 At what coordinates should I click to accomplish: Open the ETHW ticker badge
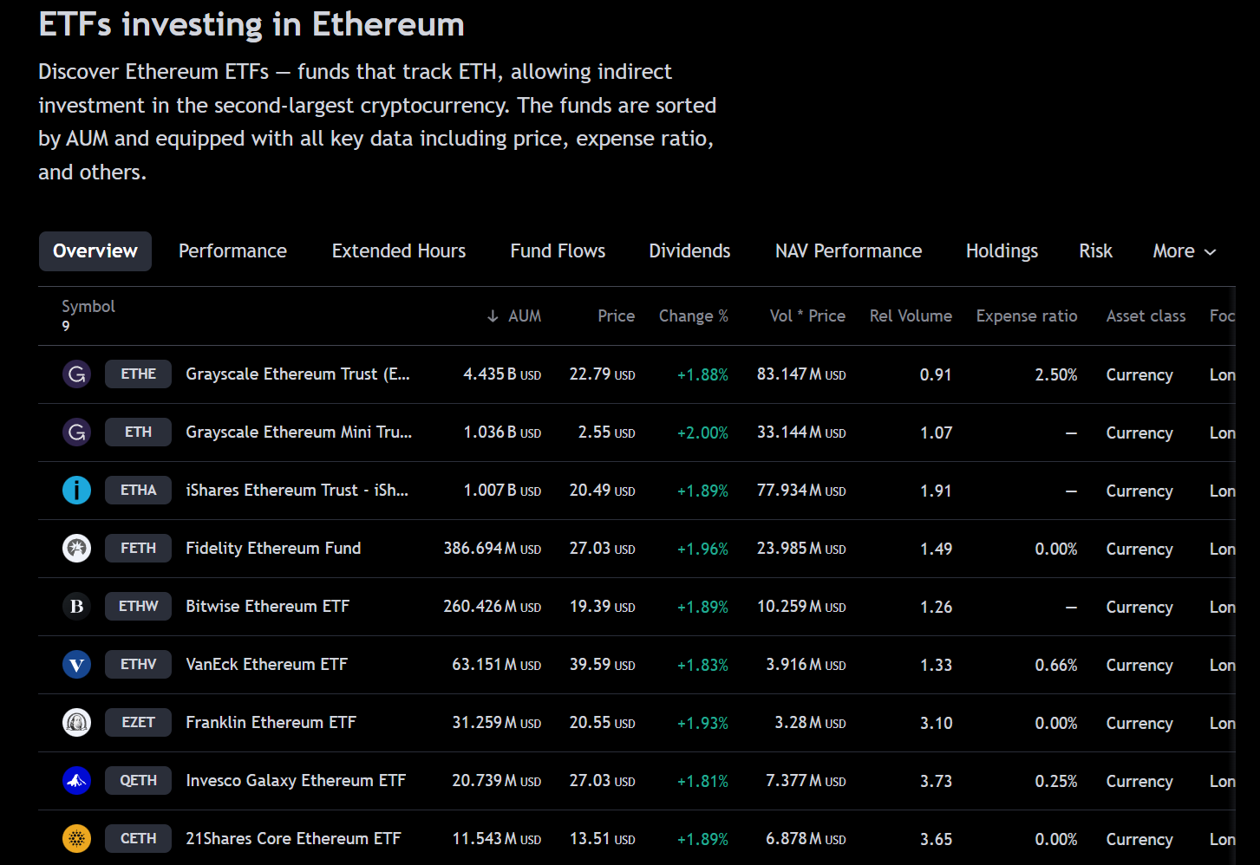[x=138, y=607]
